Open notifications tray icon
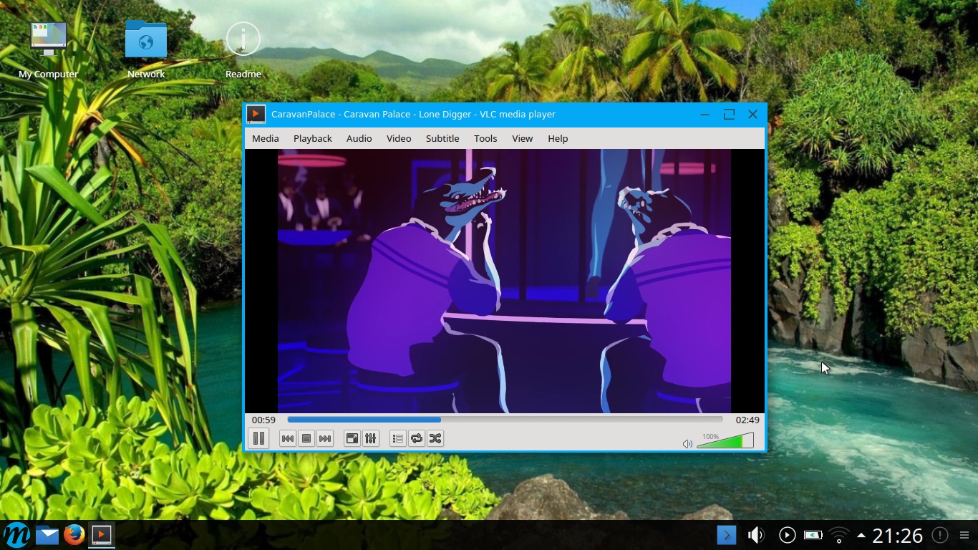The image size is (978, 550). (x=940, y=535)
